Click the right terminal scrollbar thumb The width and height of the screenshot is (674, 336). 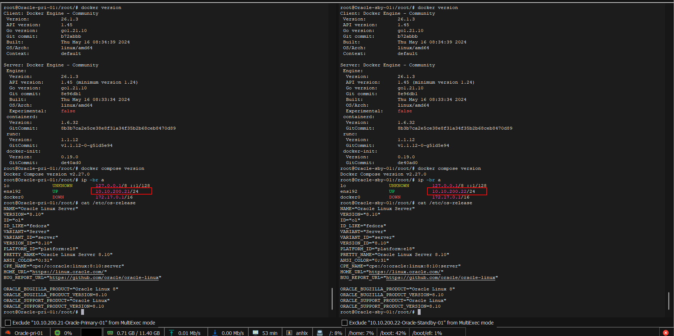pyautogui.click(x=669, y=301)
